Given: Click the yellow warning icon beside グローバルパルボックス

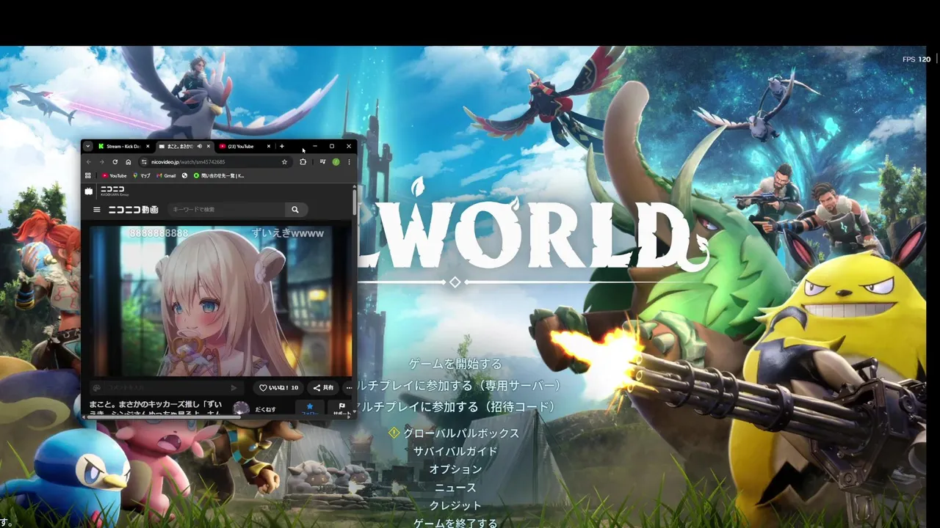Looking at the screenshot, I should tap(394, 433).
